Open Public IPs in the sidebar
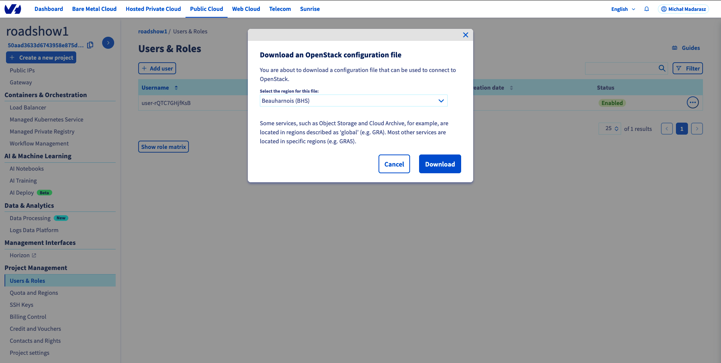The image size is (721, 363). click(x=22, y=70)
